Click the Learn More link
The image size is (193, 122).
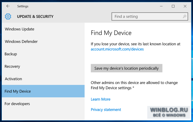click(x=101, y=99)
